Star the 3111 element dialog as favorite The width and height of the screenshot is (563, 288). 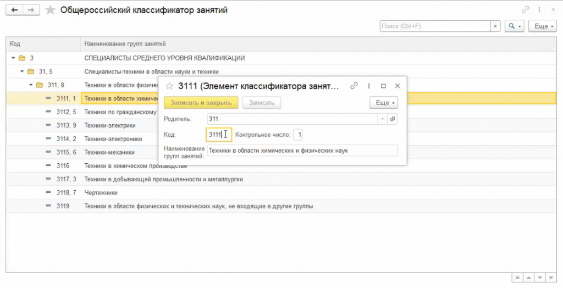coord(169,86)
